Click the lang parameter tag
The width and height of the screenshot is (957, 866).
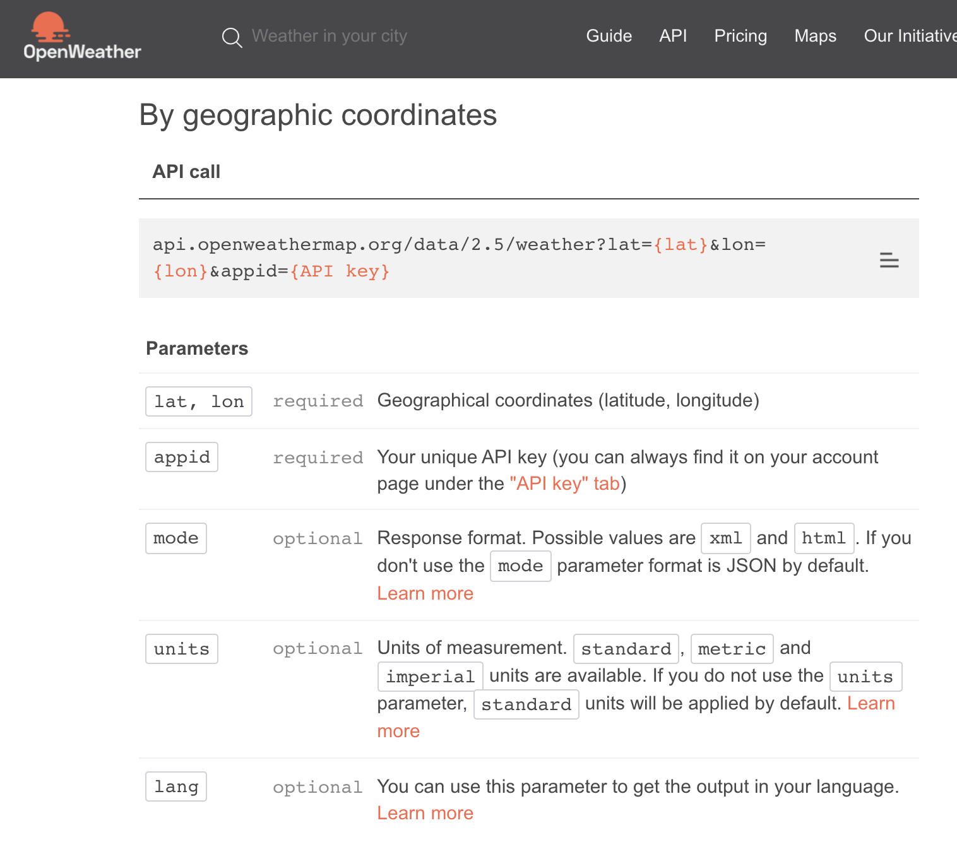click(176, 786)
